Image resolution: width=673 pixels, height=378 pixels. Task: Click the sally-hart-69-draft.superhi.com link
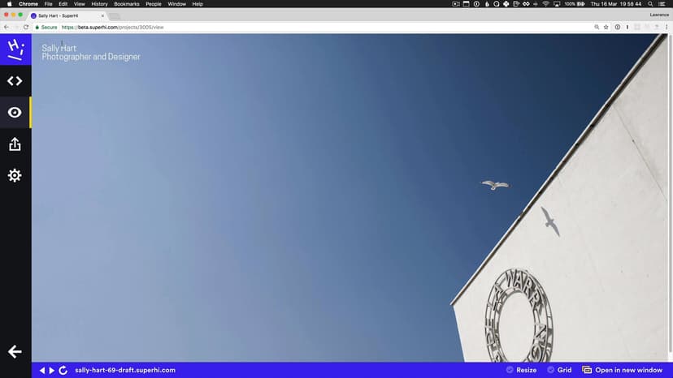pyautogui.click(x=125, y=370)
